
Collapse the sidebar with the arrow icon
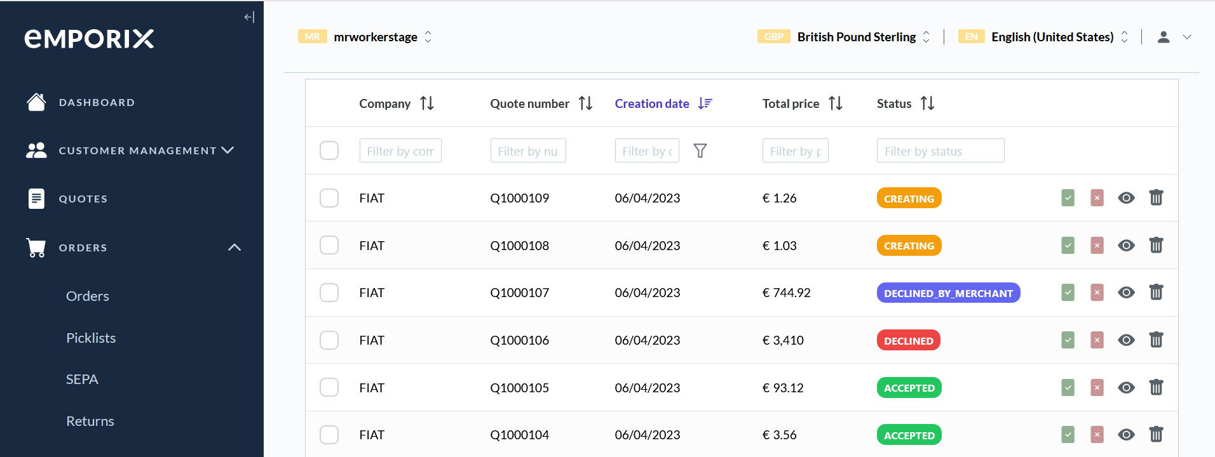pos(249,17)
